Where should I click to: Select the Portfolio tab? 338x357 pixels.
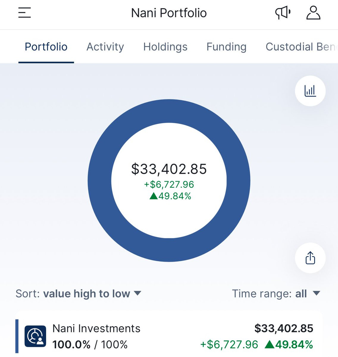point(46,47)
